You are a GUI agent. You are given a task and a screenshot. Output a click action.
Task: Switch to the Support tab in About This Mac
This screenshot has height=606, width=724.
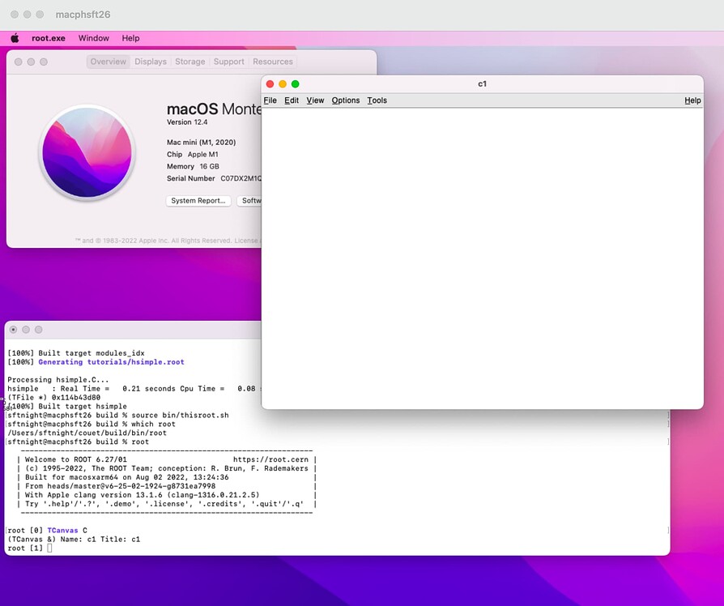click(228, 62)
